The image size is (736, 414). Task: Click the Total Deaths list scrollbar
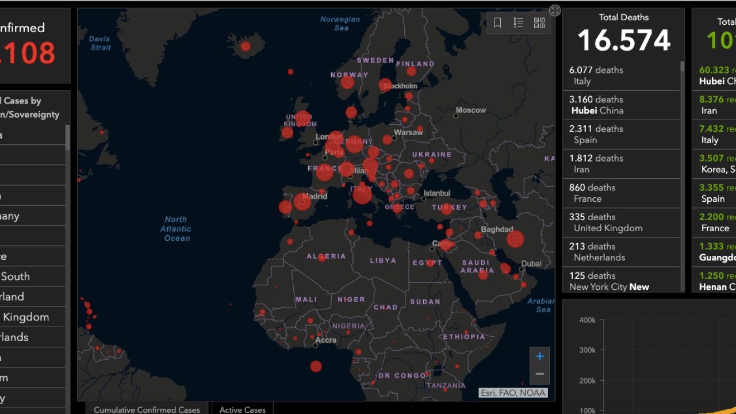(x=683, y=67)
